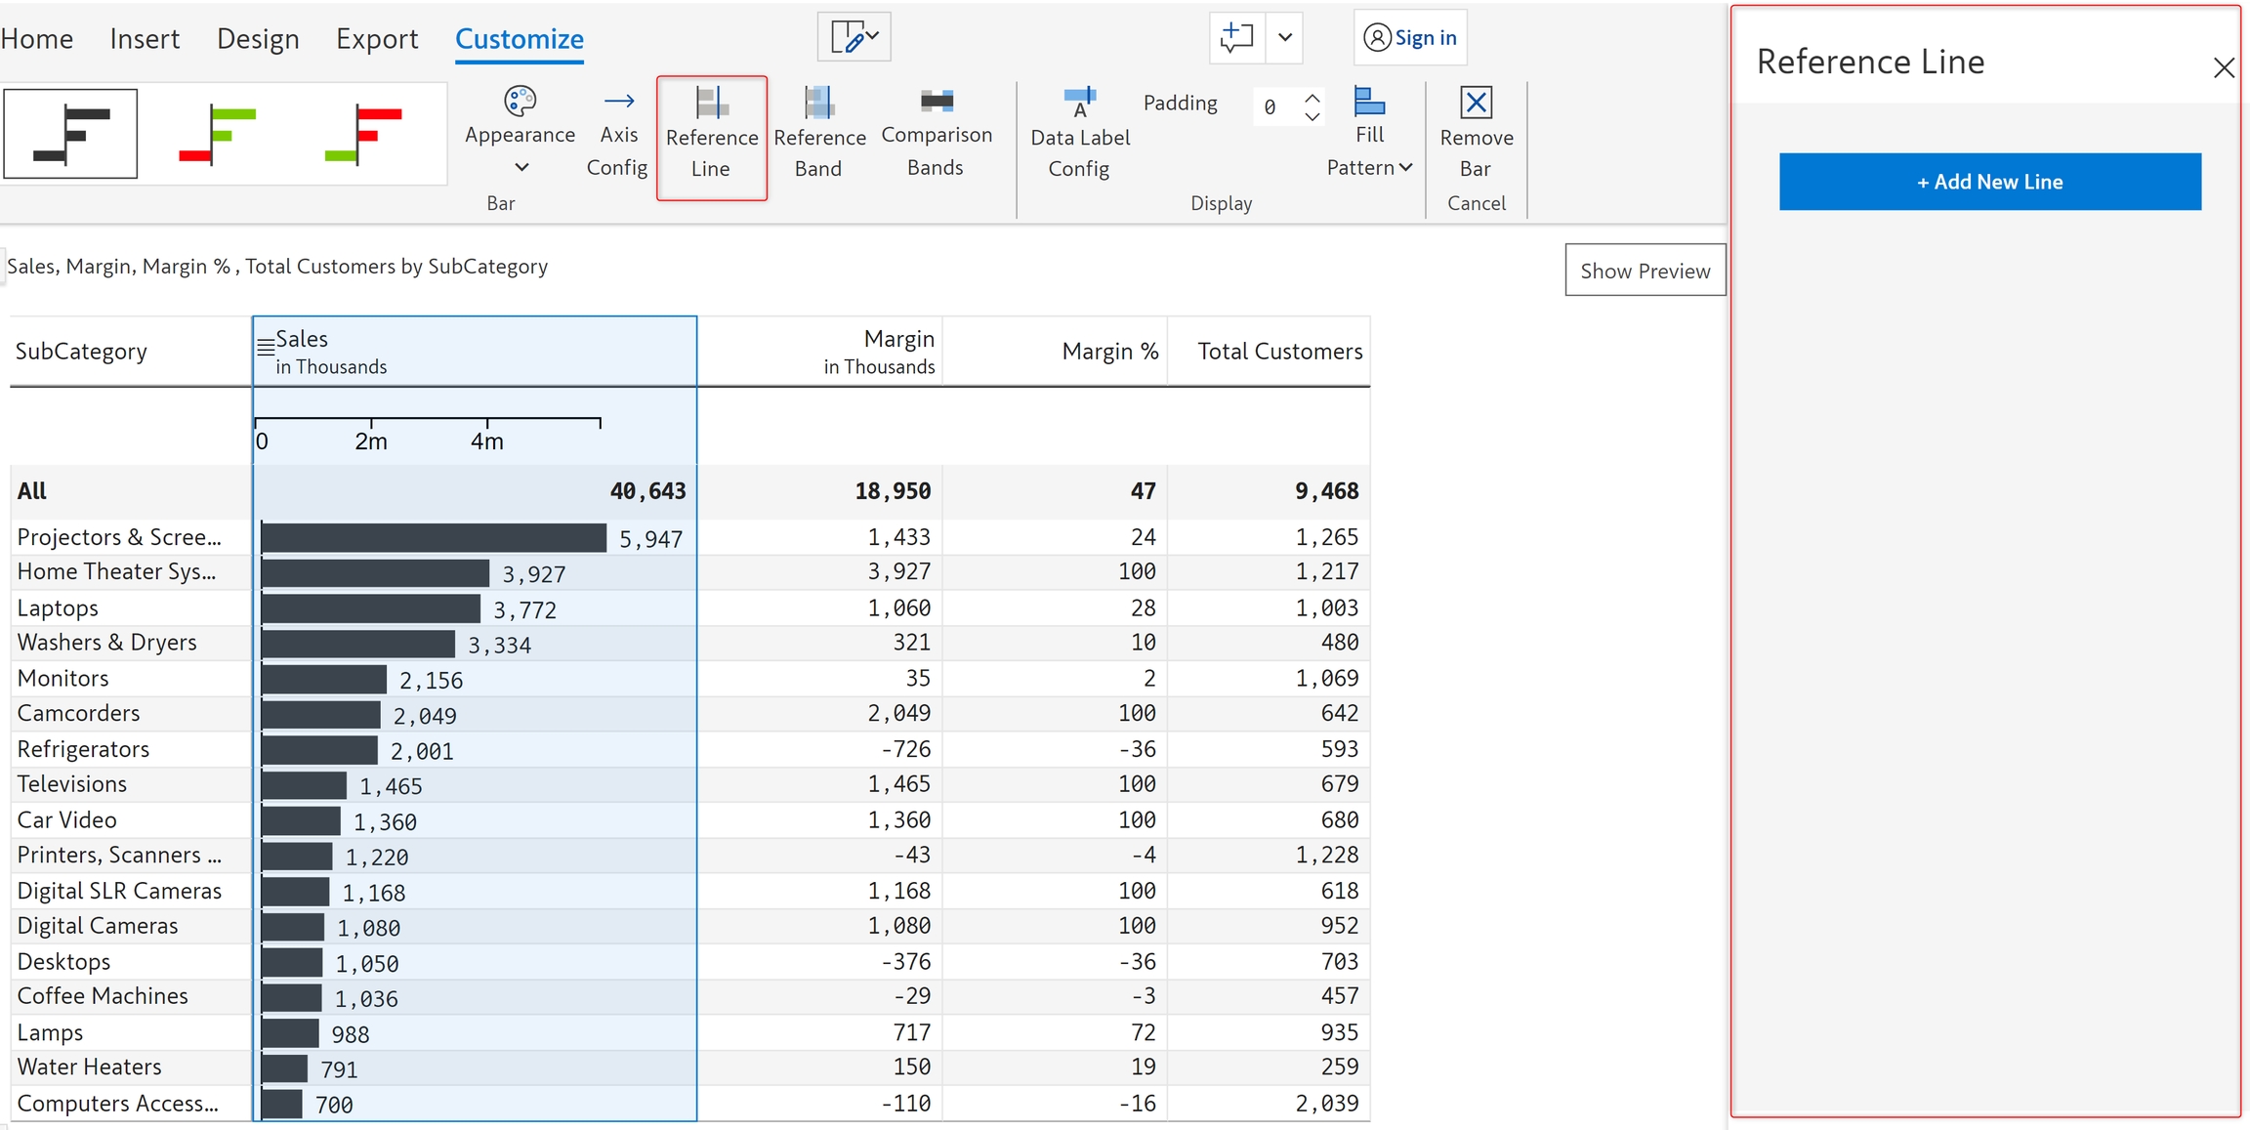The width and height of the screenshot is (2250, 1130).
Task: Select the black bar color scheme
Action: click(70, 134)
